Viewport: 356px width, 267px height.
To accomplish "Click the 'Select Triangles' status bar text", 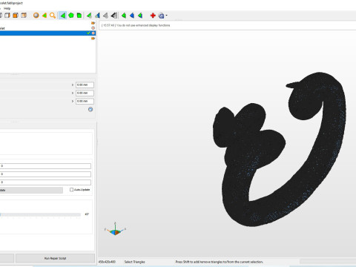I will click(134, 262).
